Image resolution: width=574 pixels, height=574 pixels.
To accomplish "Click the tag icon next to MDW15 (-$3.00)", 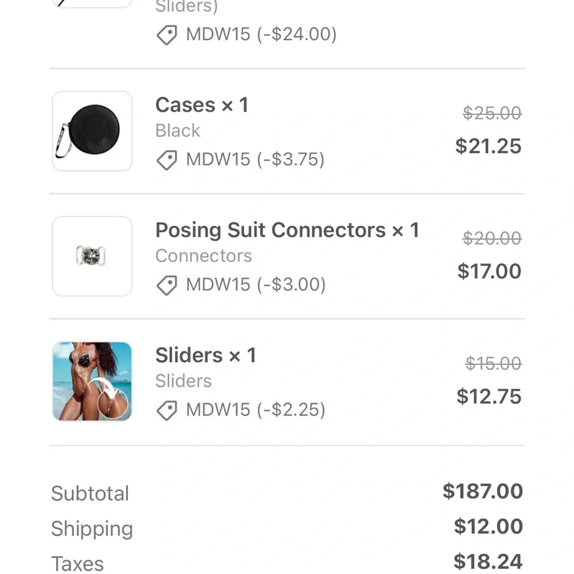I will click(x=167, y=285).
